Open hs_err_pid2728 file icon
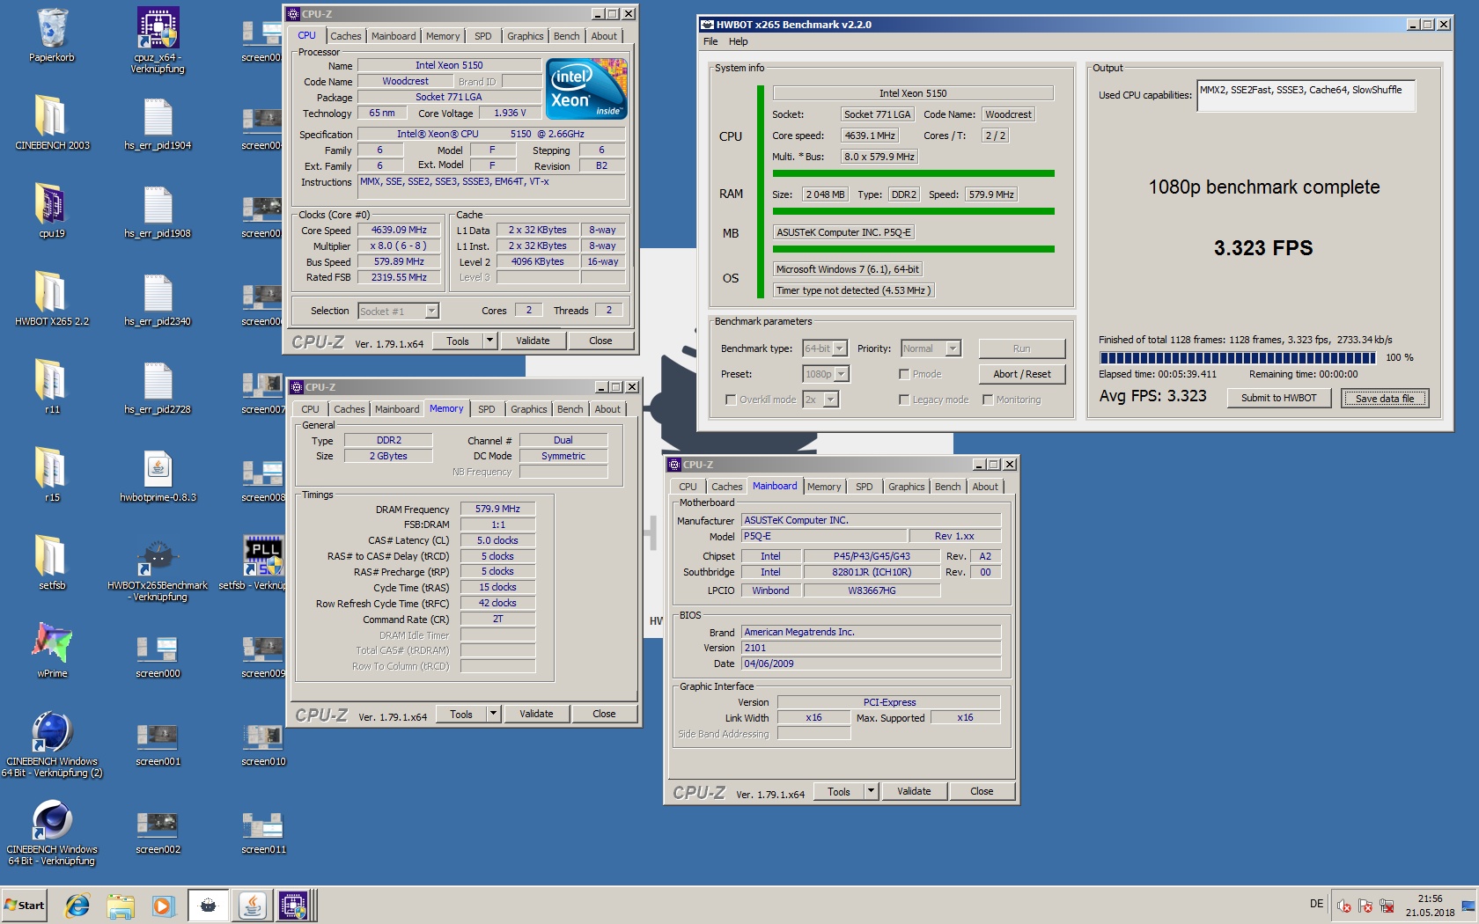 158,387
